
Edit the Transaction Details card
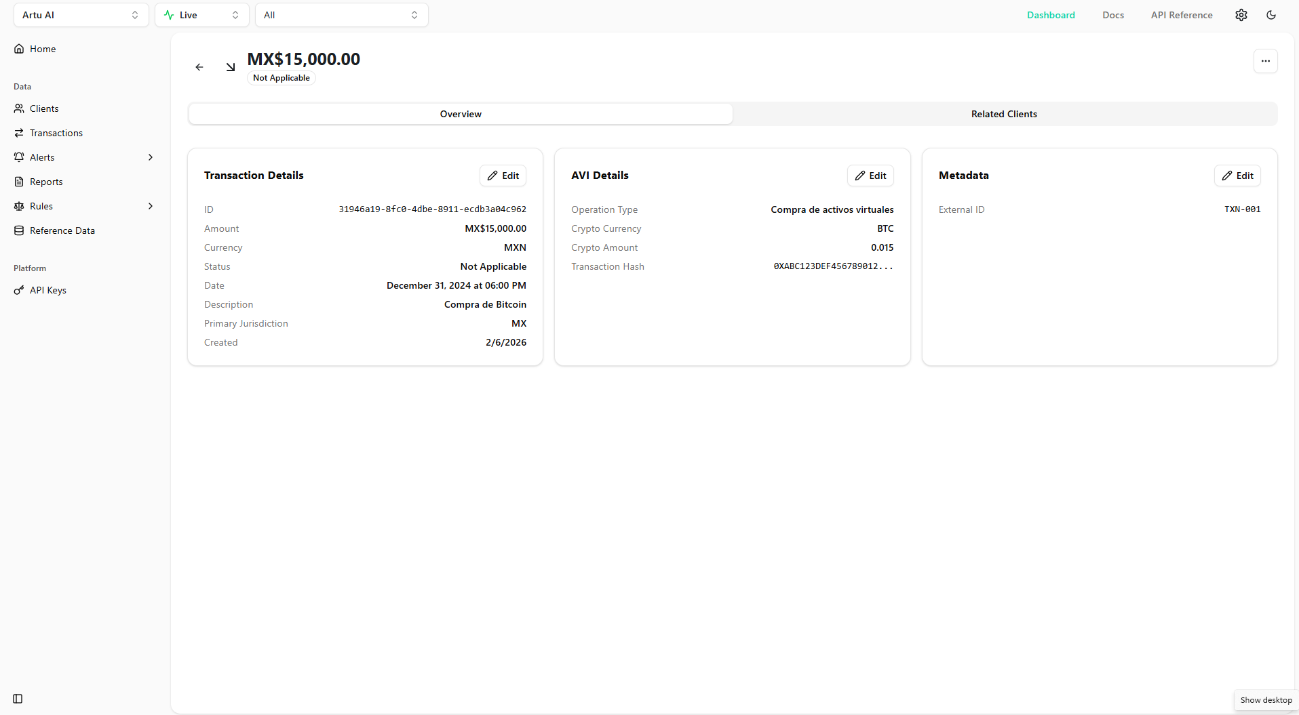(x=503, y=176)
